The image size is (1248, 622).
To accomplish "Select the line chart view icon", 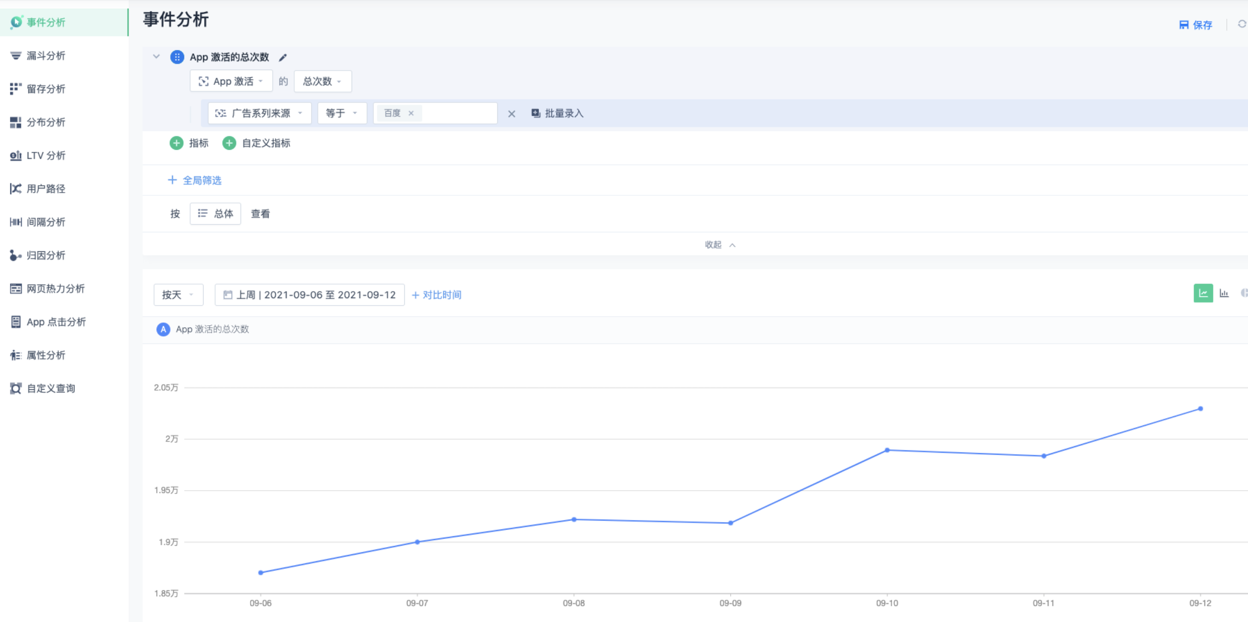I will (1203, 293).
